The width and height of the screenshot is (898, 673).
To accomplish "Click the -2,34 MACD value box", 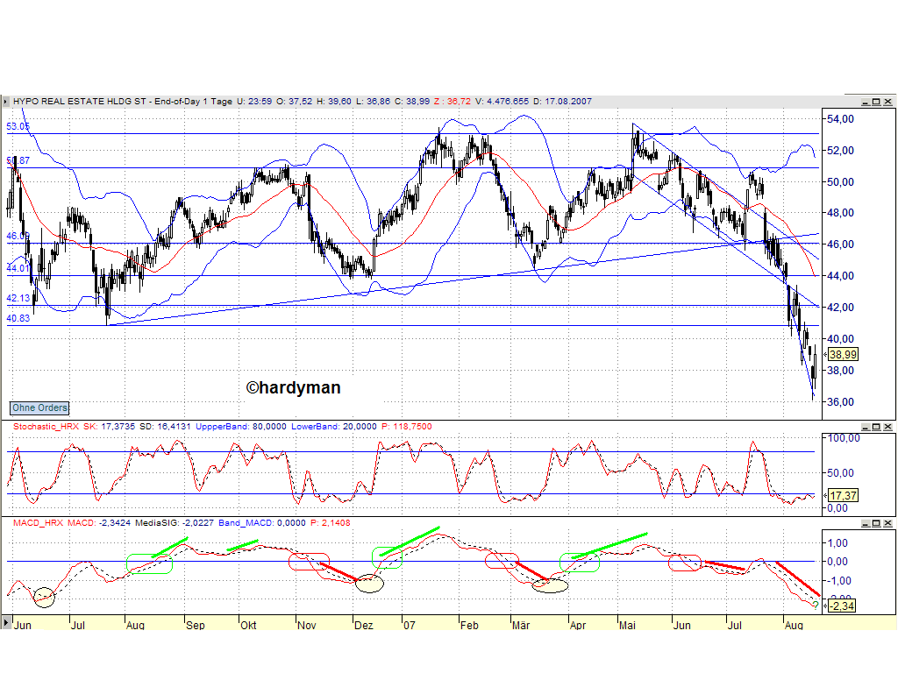I will (840, 606).
